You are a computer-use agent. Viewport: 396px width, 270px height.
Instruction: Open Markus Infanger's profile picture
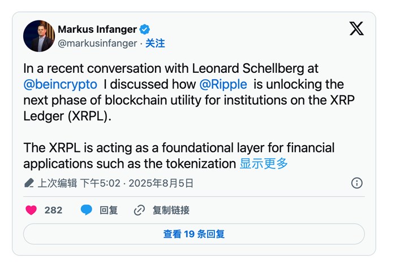[38, 36]
